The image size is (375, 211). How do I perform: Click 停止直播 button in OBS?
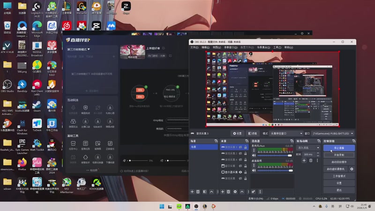(339, 148)
